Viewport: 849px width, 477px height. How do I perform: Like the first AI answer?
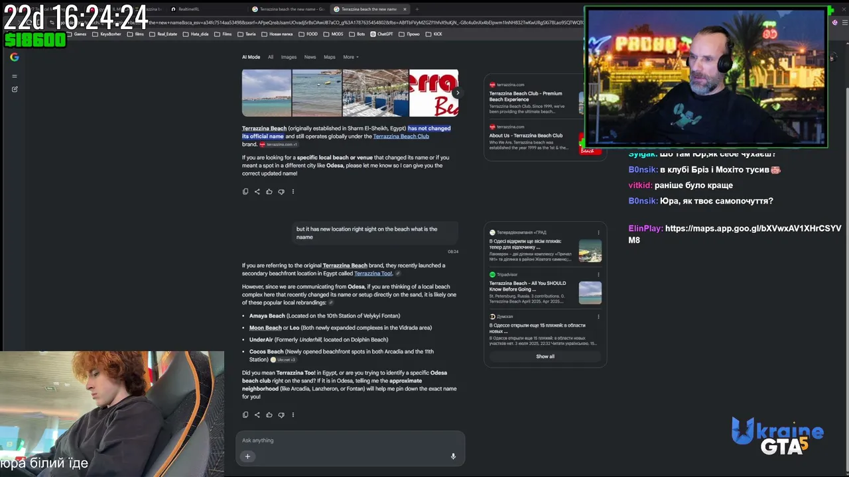tap(269, 191)
